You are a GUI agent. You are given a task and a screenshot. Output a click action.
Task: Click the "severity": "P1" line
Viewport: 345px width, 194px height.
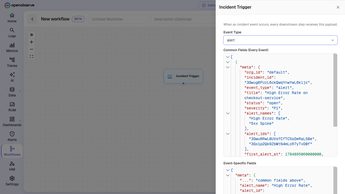tap(263, 108)
